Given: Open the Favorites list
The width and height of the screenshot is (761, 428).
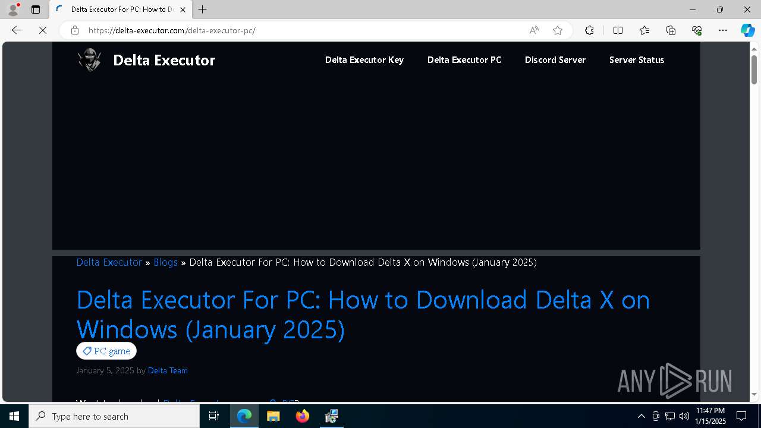Looking at the screenshot, I should (644, 30).
